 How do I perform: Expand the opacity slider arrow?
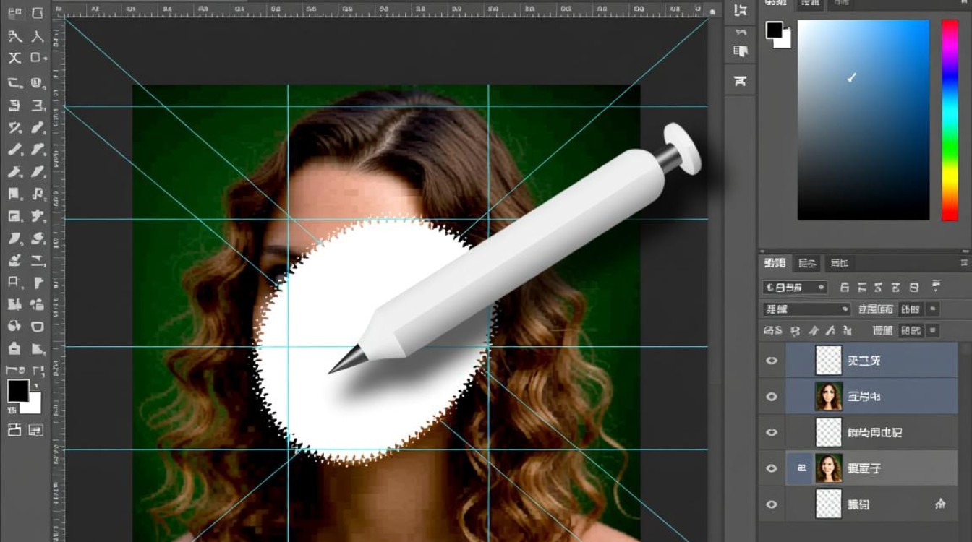[933, 309]
